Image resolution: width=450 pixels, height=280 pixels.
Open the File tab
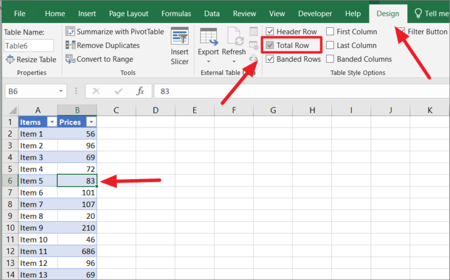(20, 14)
